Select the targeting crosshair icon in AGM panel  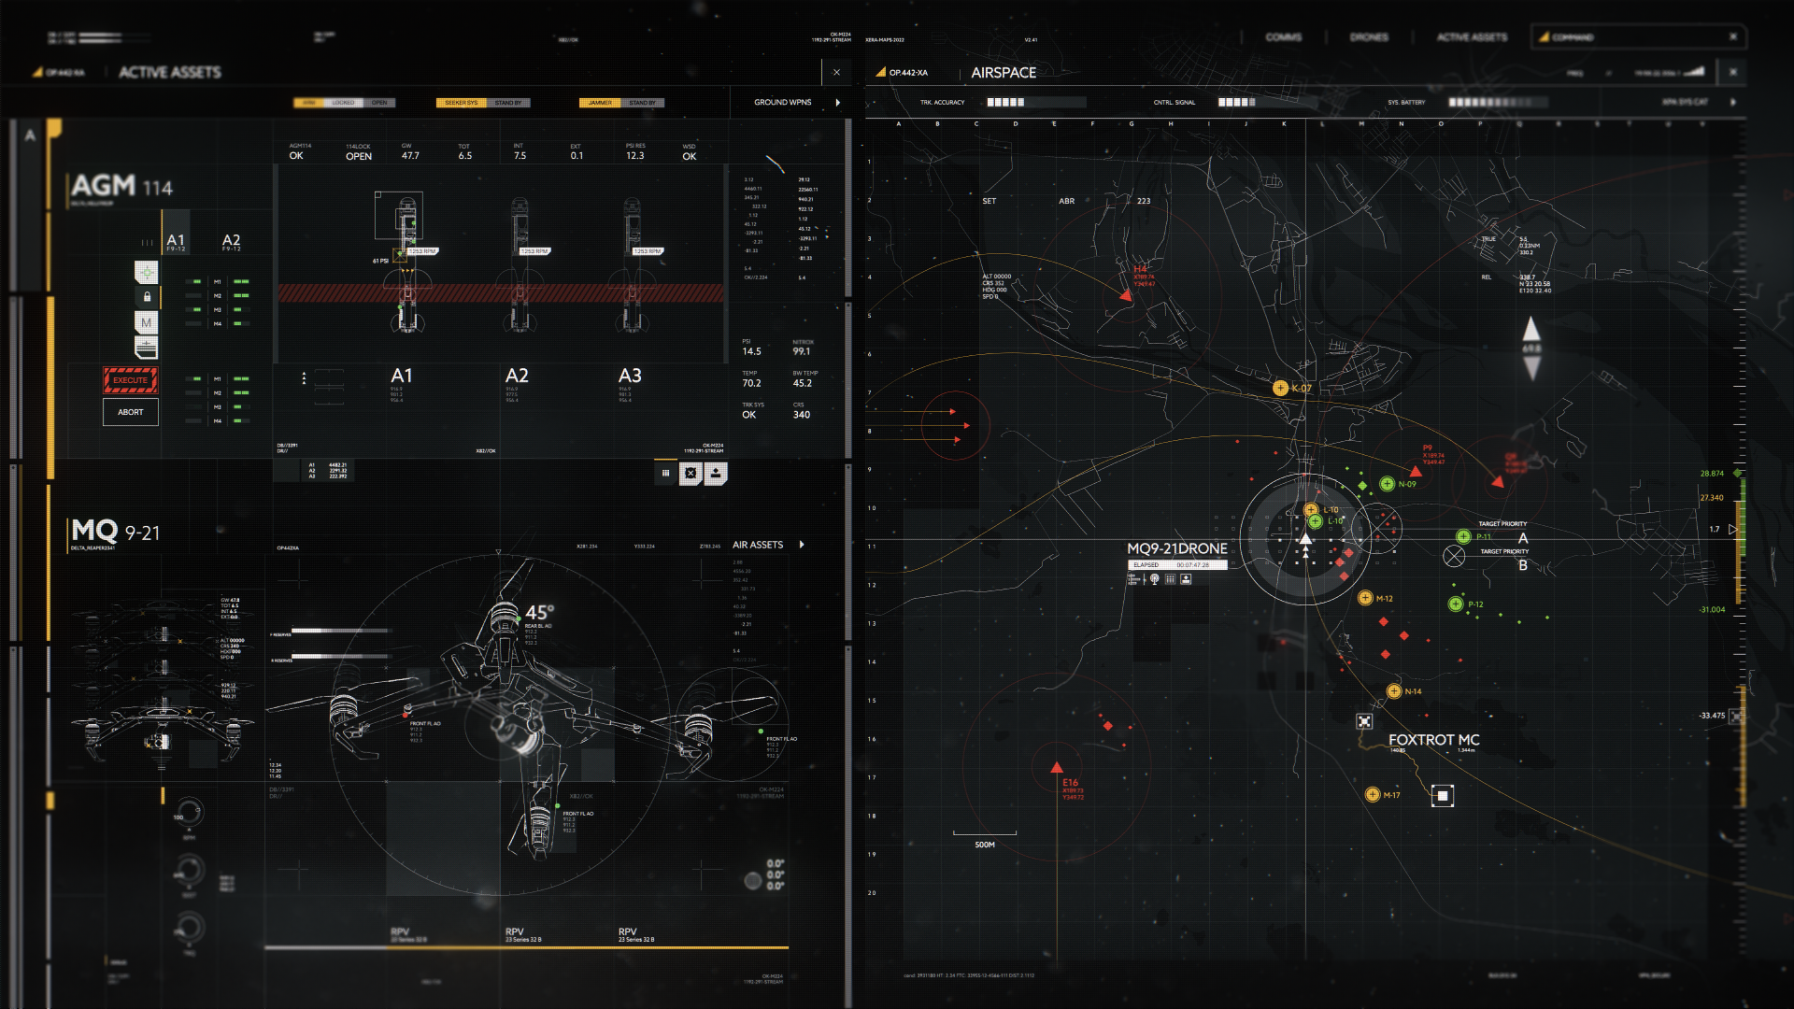pos(147,272)
